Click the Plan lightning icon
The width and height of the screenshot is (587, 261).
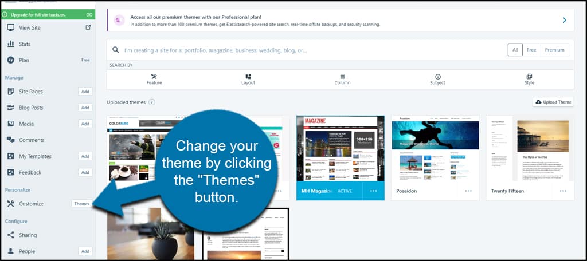tap(10, 60)
